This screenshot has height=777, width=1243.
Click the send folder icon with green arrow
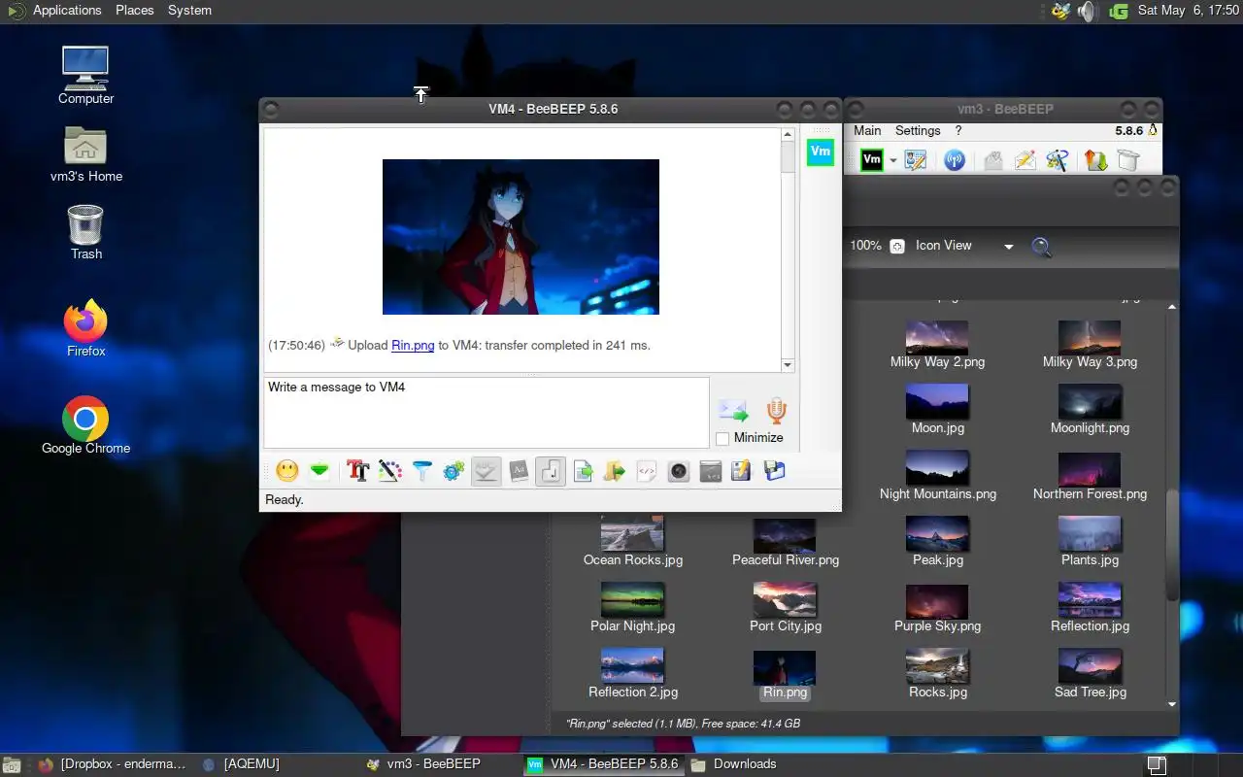click(x=614, y=471)
